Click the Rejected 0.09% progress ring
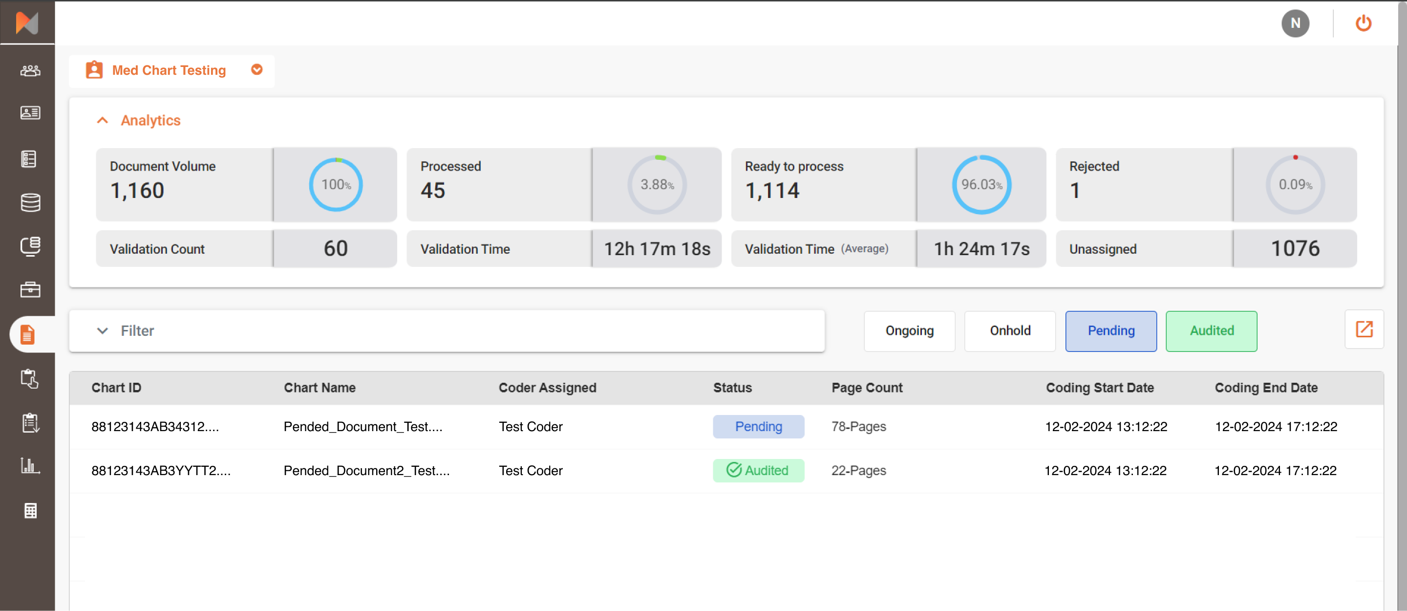The image size is (1407, 611). pos(1295,184)
